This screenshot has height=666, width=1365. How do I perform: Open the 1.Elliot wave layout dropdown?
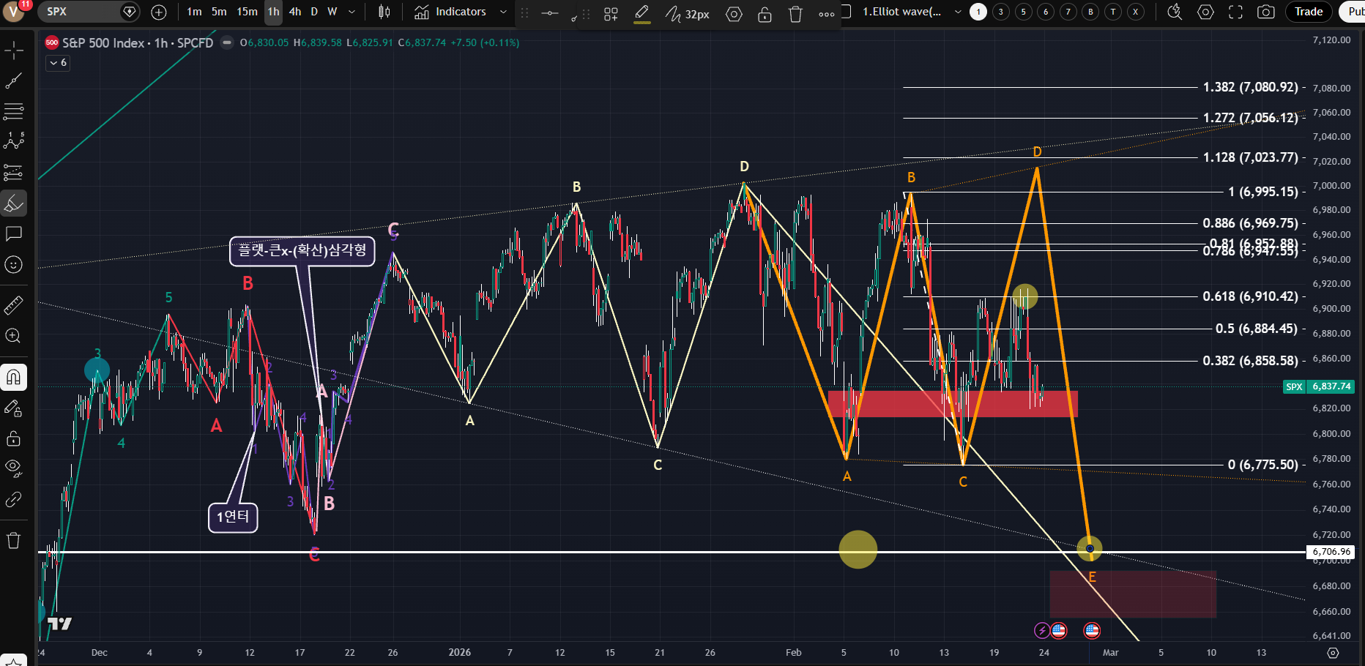point(957,12)
